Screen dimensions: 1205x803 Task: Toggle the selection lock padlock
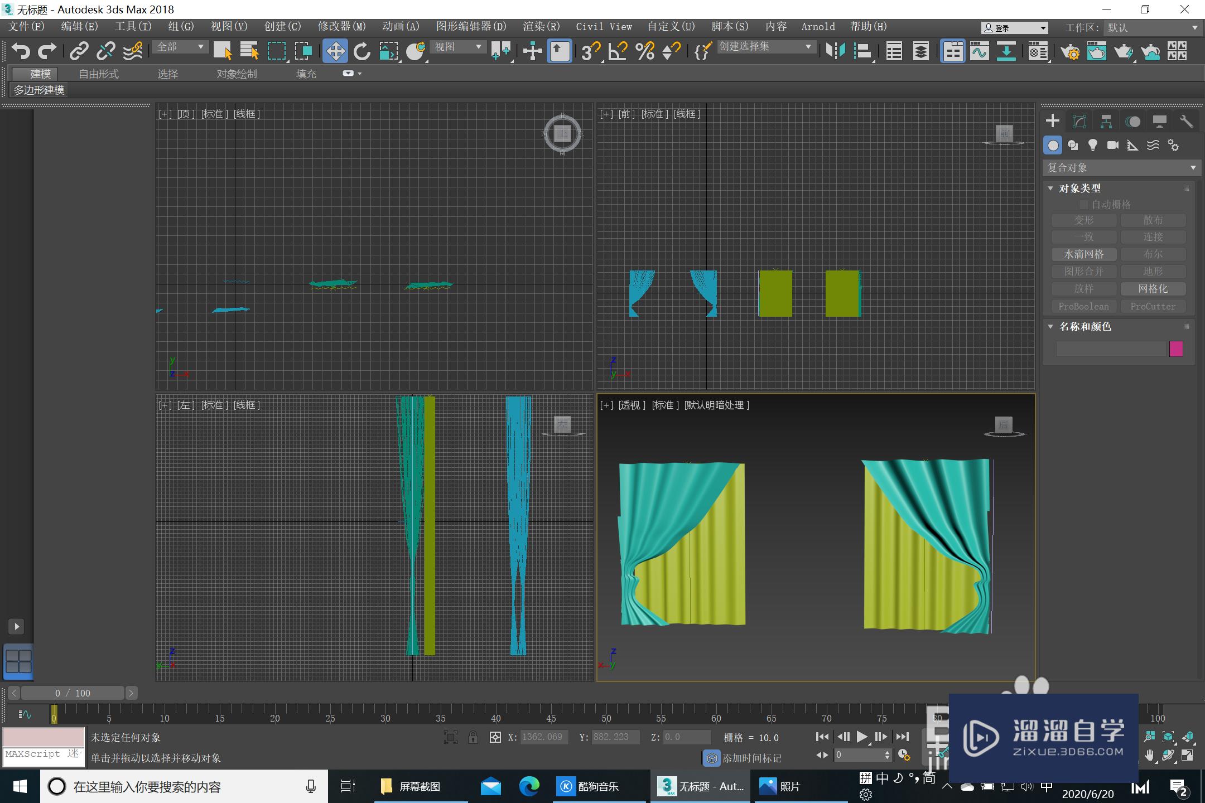click(x=473, y=737)
